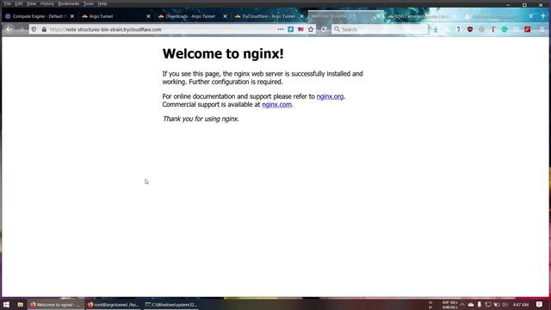Viewport: 551px width, 310px height.
Task: Open page actions three-dots menu
Action: coord(281,29)
